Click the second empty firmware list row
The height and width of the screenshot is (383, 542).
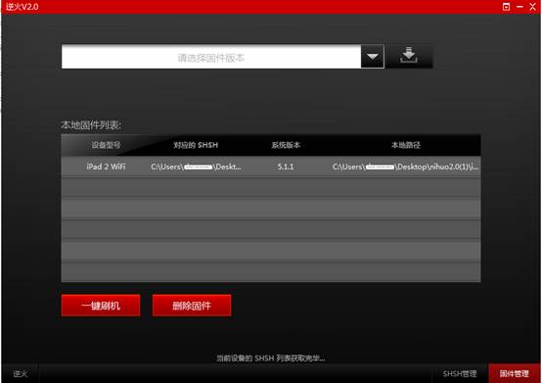[271, 209]
